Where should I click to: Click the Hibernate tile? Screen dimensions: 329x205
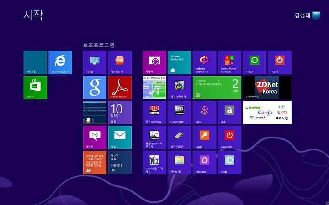tap(204, 162)
